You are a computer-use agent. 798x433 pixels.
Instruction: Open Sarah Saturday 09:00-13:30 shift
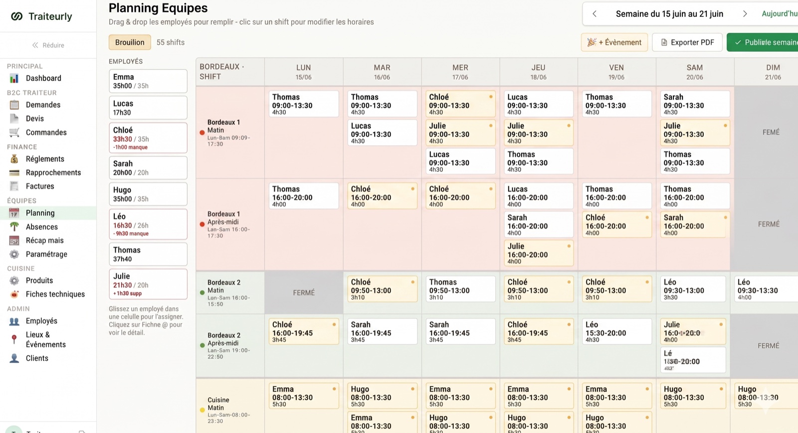click(695, 104)
